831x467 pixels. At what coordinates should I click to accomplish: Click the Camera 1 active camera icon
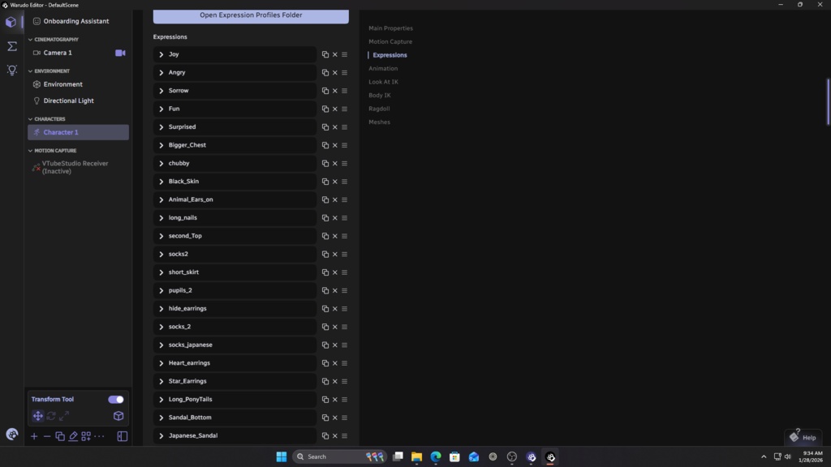[120, 53]
